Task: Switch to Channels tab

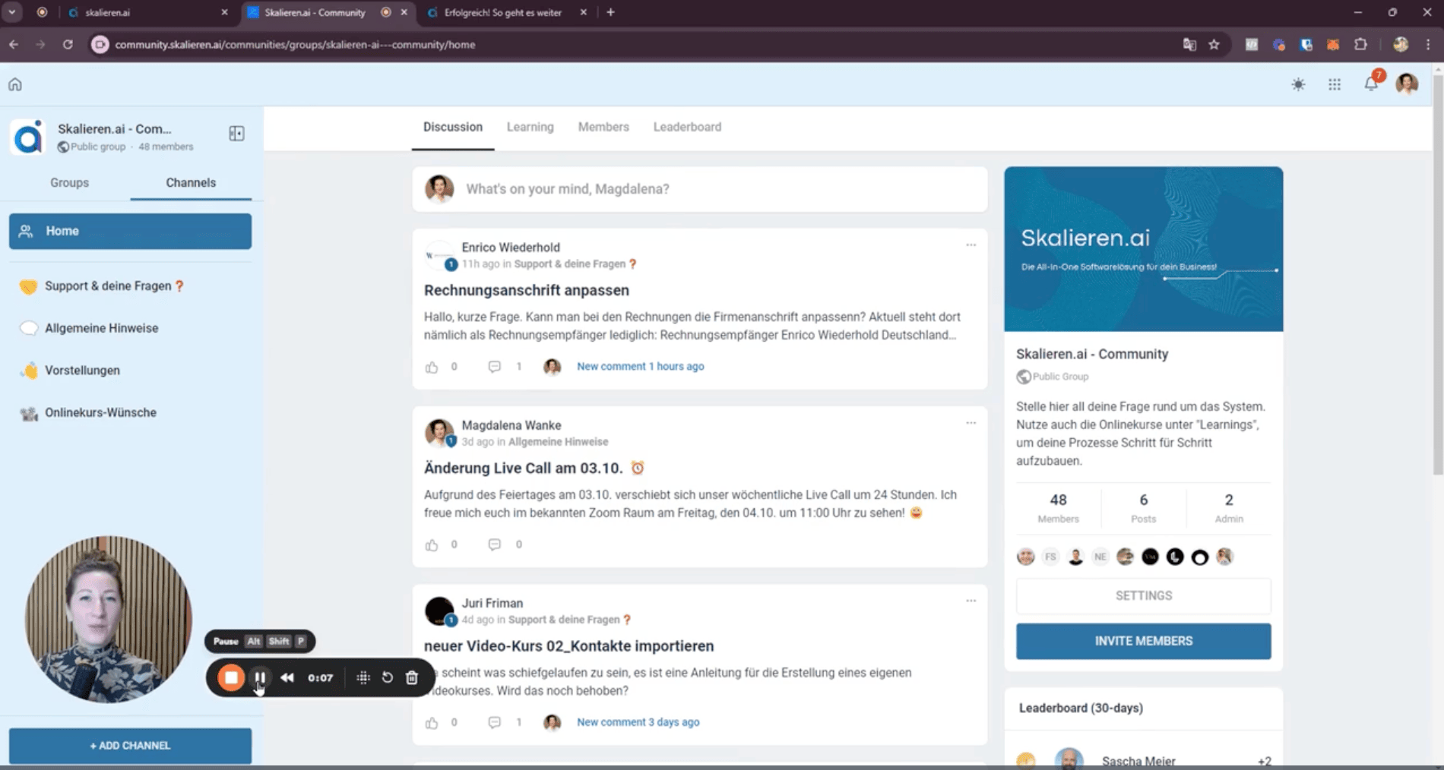Action: [x=191, y=182]
